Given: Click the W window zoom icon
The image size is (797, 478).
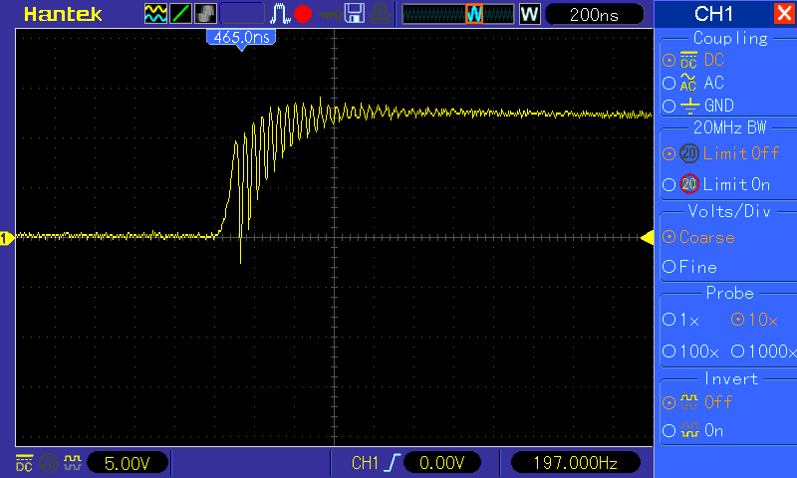Looking at the screenshot, I should coord(529,14).
